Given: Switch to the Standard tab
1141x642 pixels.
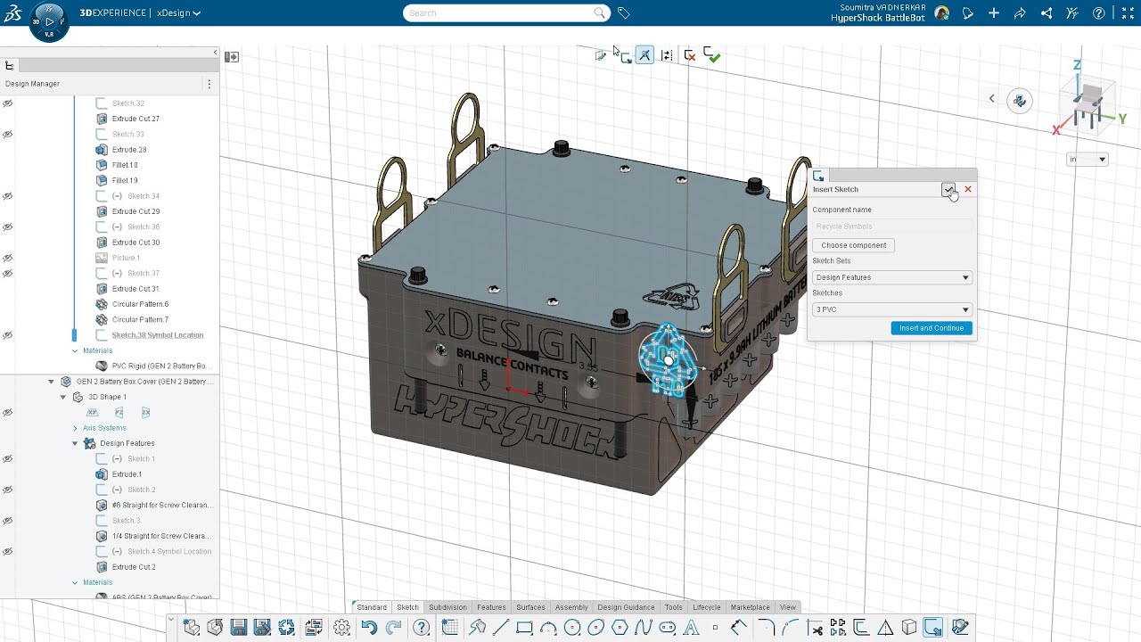Looking at the screenshot, I should tap(372, 607).
